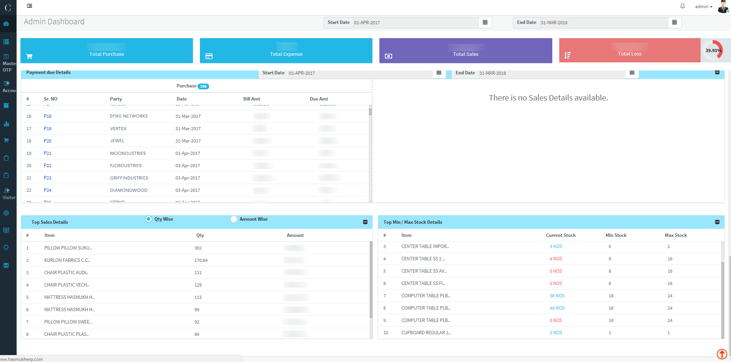This screenshot has height=362, width=731.
Task: Click the Total Sales summary card
Action: 465,50
